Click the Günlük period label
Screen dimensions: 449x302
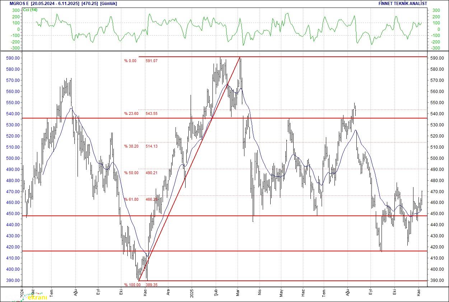point(109,3)
